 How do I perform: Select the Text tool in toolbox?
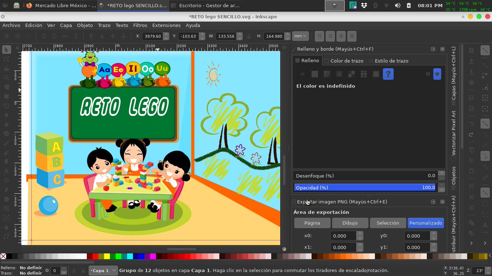coord(6,171)
